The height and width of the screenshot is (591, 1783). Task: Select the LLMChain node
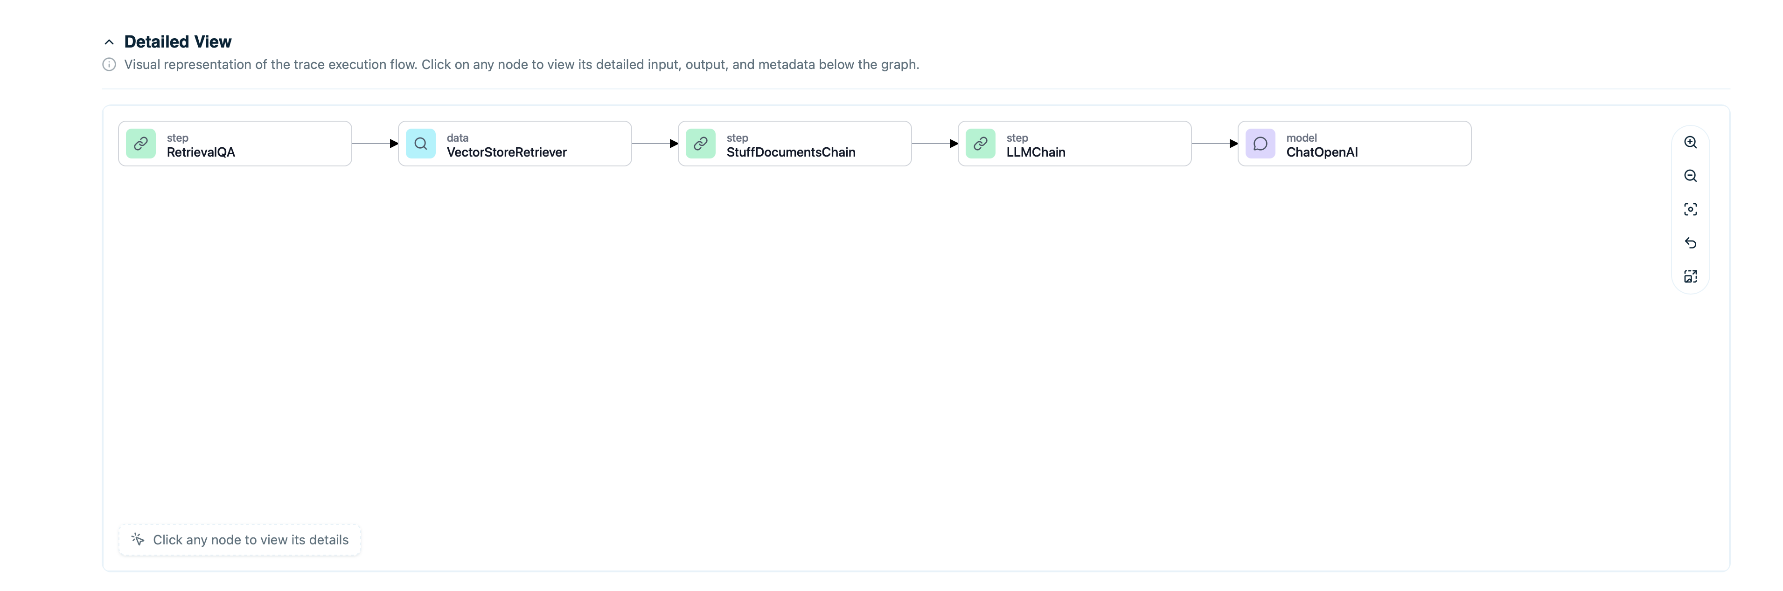click(x=1074, y=144)
